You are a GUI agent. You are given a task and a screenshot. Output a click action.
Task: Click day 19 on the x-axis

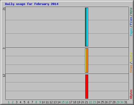tap(79, 102)
